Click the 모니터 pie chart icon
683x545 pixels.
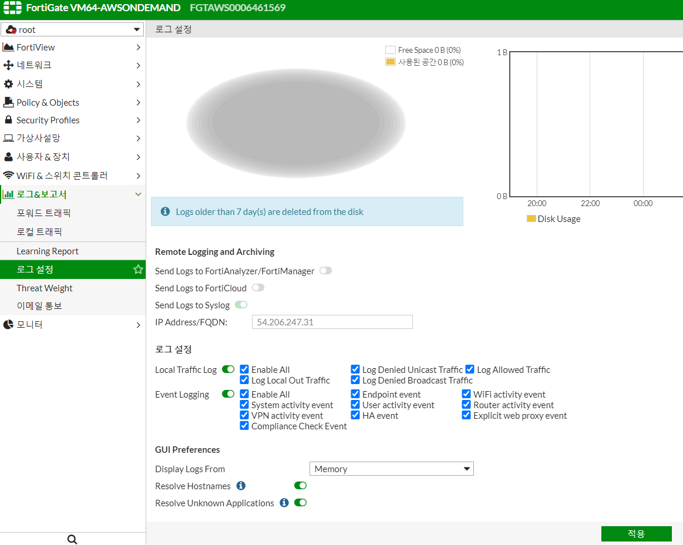point(8,325)
